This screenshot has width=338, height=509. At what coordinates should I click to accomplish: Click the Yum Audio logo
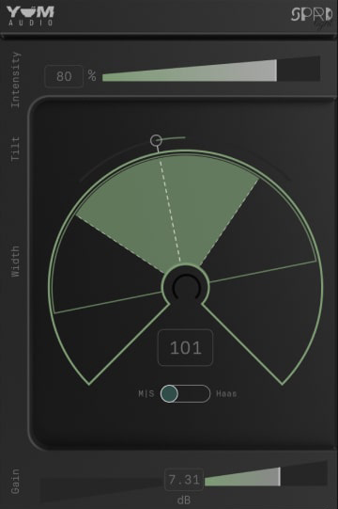coord(30,16)
